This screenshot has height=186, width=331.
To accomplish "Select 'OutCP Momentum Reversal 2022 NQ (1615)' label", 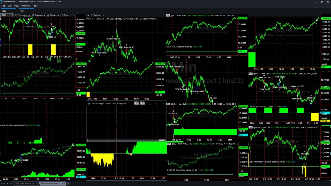I will pos(267,162).
